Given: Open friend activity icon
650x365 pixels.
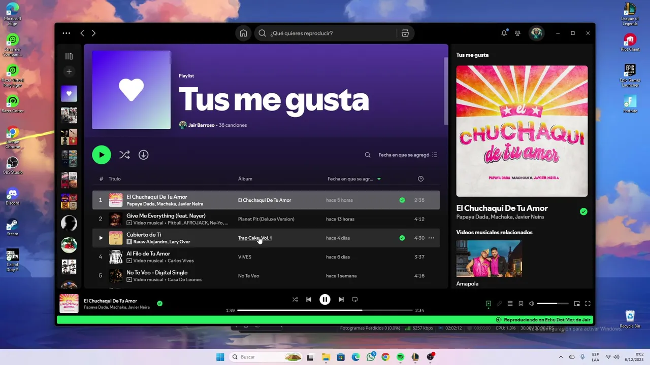Looking at the screenshot, I should (x=517, y=33).
